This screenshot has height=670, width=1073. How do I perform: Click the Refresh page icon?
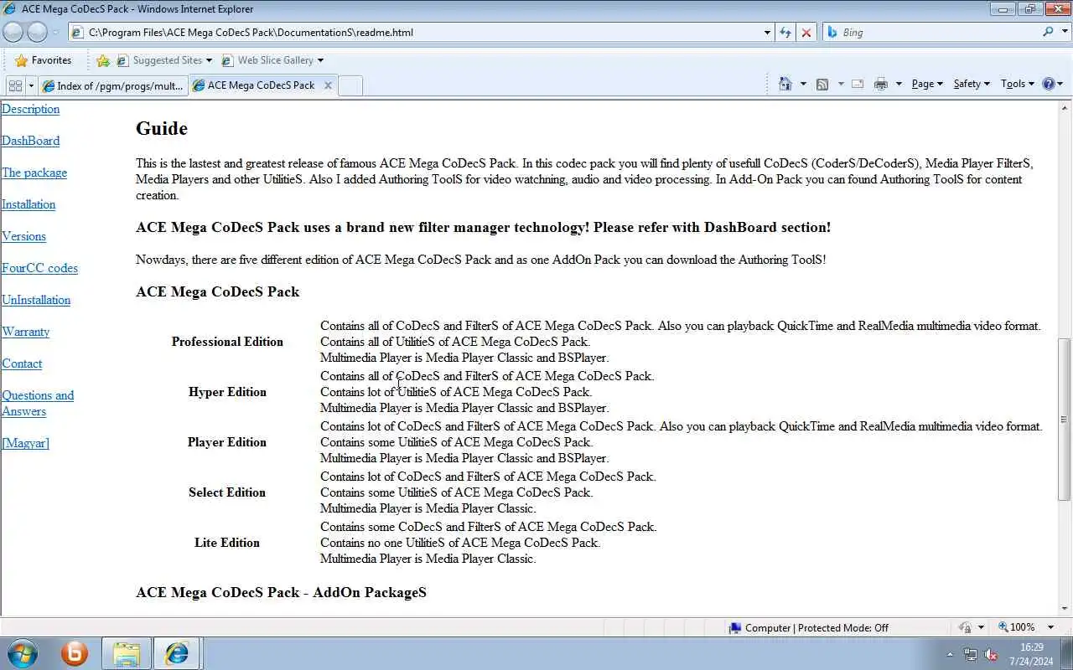click(785, 33)
